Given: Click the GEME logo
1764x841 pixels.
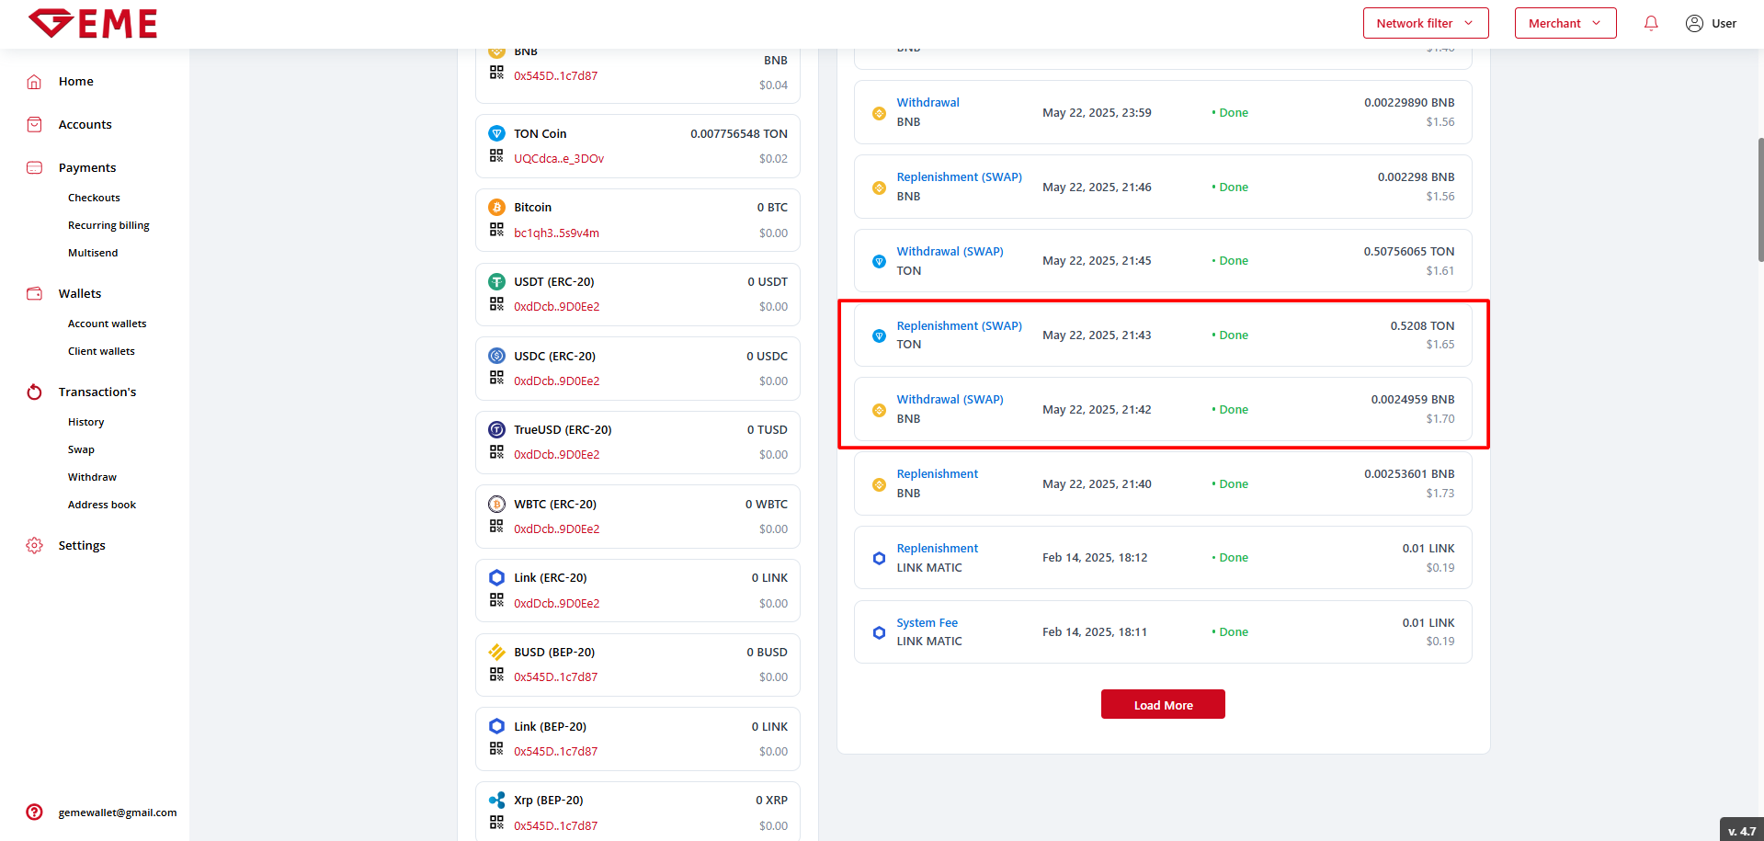Looking at the screenshot, I should pyautogui.click(x=93, y=24).
